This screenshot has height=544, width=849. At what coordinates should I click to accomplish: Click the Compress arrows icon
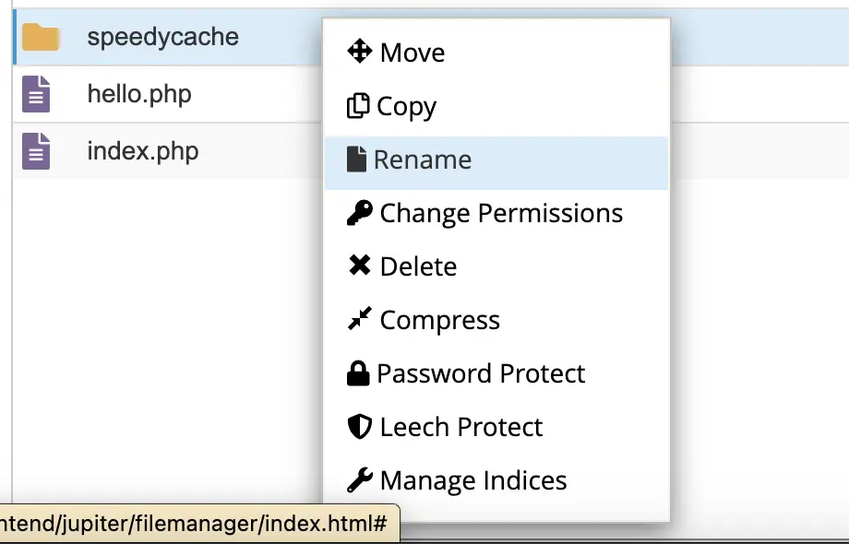coord(359,320)
